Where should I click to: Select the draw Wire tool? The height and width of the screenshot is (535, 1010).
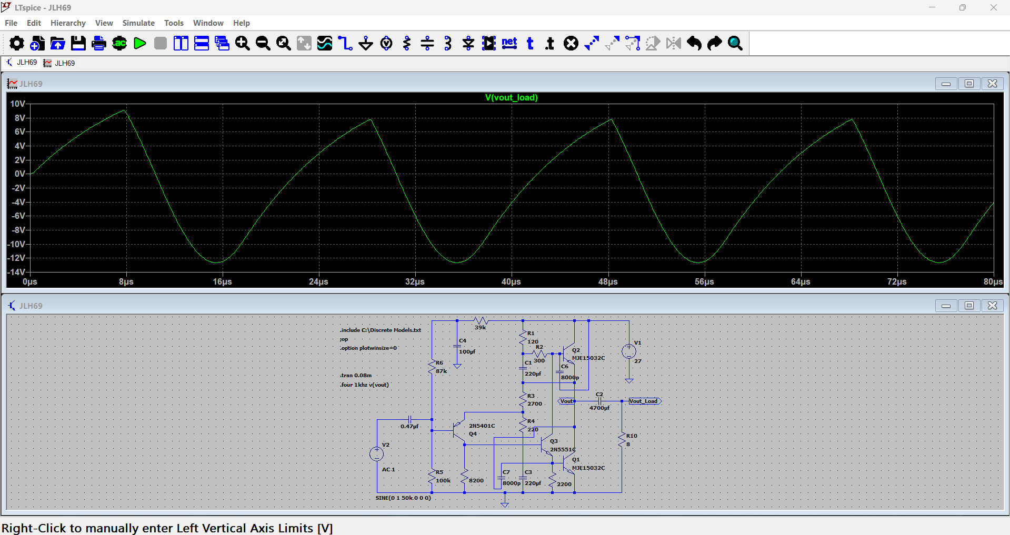[x=345, y=43]
